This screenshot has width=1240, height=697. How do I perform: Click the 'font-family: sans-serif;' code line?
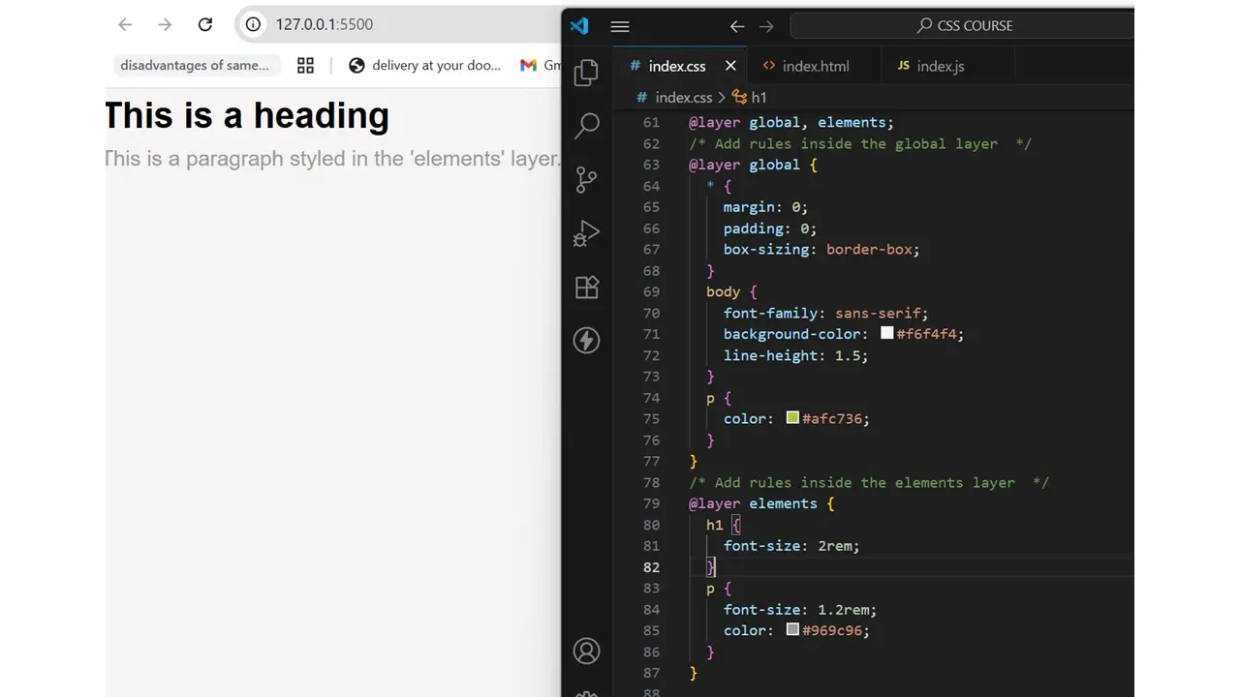click(825, 313)
